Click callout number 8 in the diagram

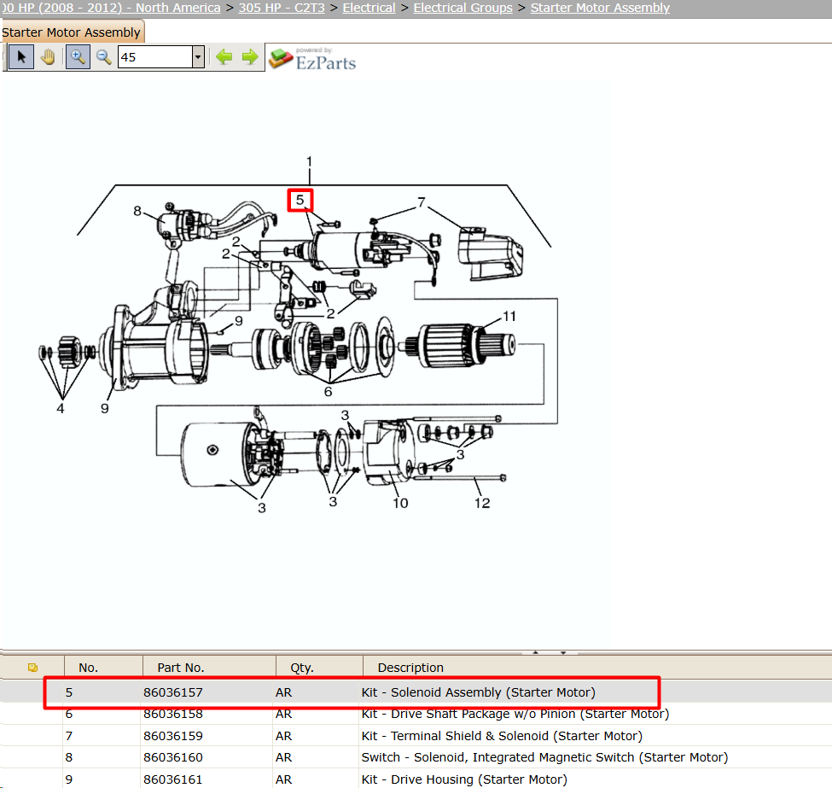click(x=137, y=211)
